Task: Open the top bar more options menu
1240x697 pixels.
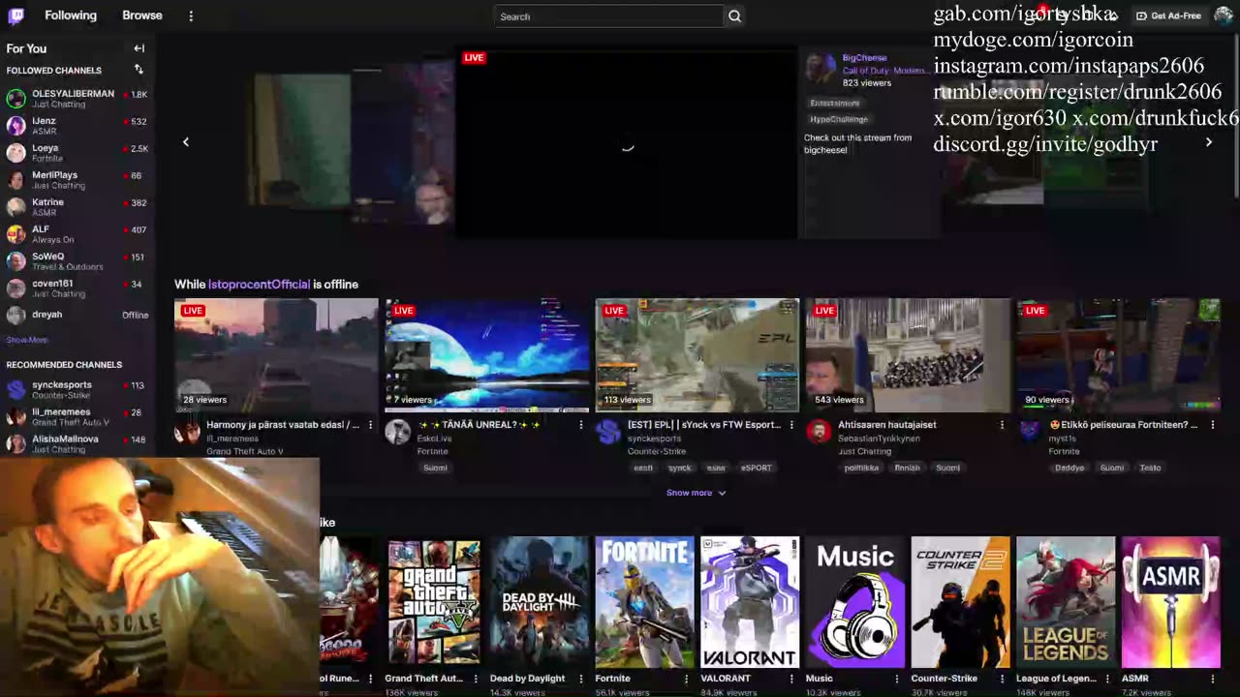Action: click(191, 16)
